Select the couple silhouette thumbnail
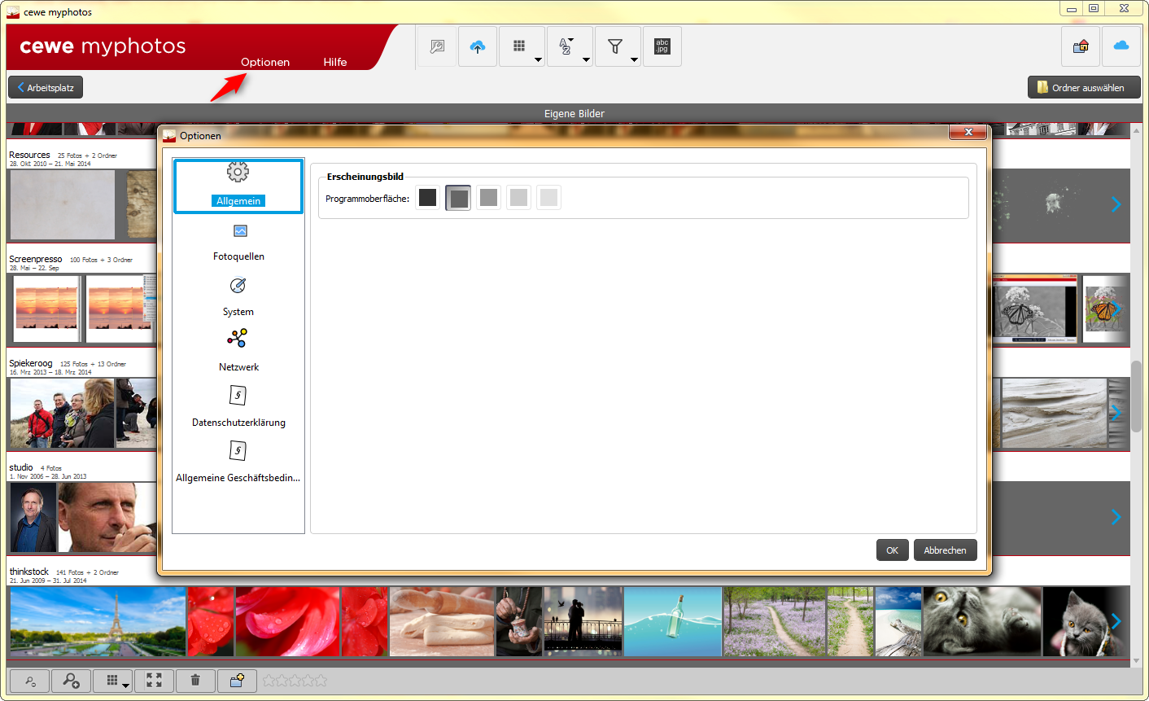1149x701 pixels. [x=583, y=621]
